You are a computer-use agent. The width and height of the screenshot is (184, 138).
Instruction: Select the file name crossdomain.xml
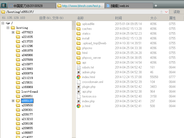coord(93,82)
